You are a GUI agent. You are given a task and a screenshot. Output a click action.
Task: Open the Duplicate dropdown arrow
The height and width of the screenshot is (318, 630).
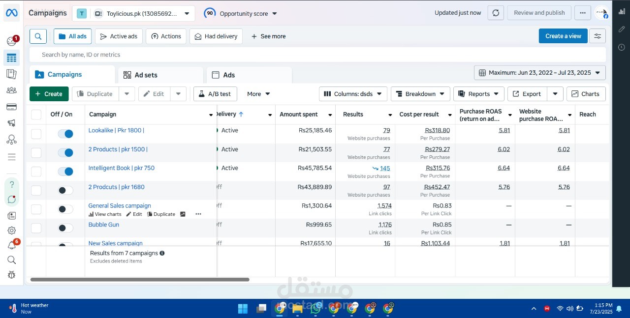tap(126, 94)
